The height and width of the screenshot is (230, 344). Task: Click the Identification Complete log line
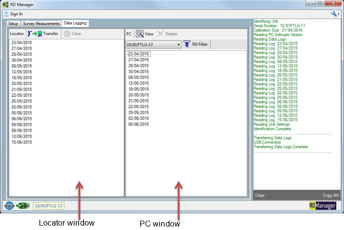point(272,129)
